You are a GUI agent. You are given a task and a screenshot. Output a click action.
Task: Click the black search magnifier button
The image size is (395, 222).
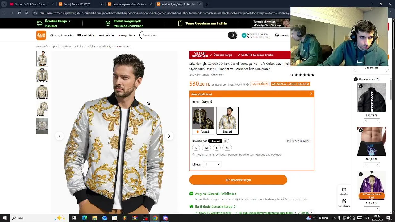pos(232,35)
